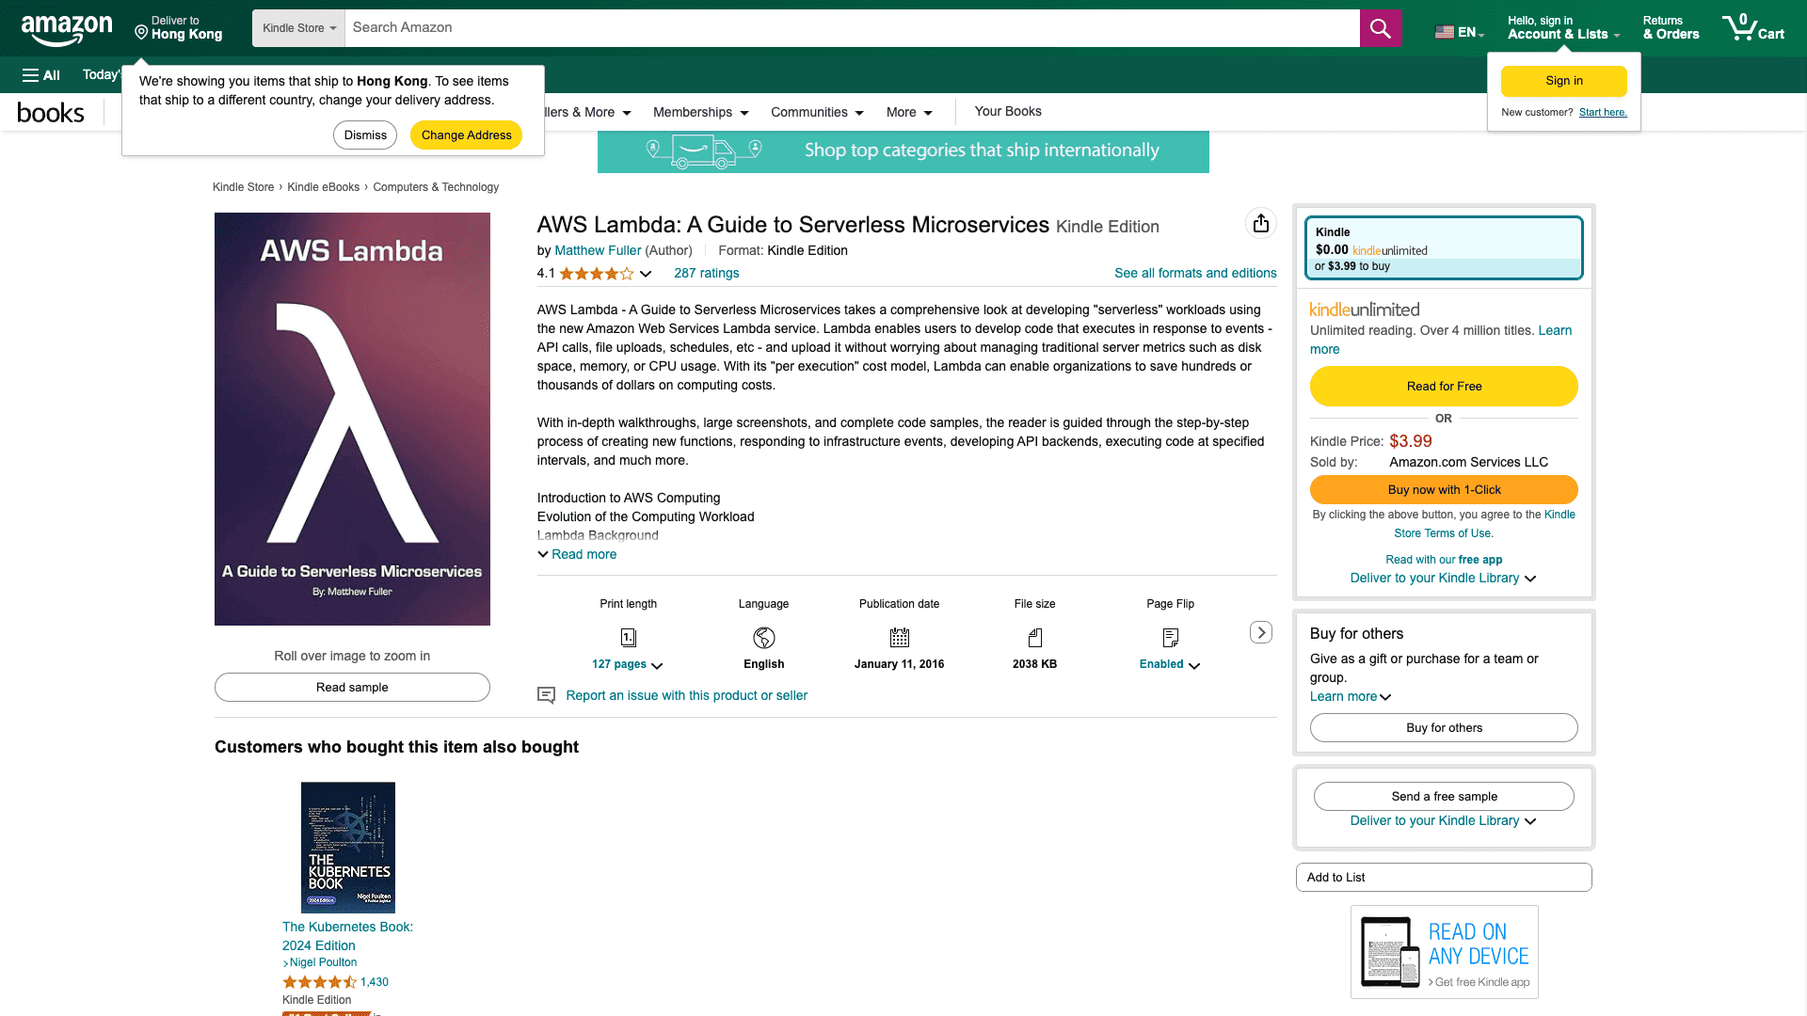The width and height of the screenshot is (1807, 1016).
Task: Click Change Address button
Action: tap(467, 135)
